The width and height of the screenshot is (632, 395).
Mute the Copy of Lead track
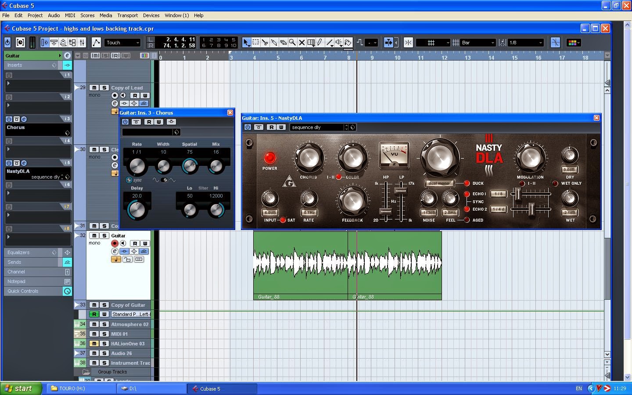point(94,88)
